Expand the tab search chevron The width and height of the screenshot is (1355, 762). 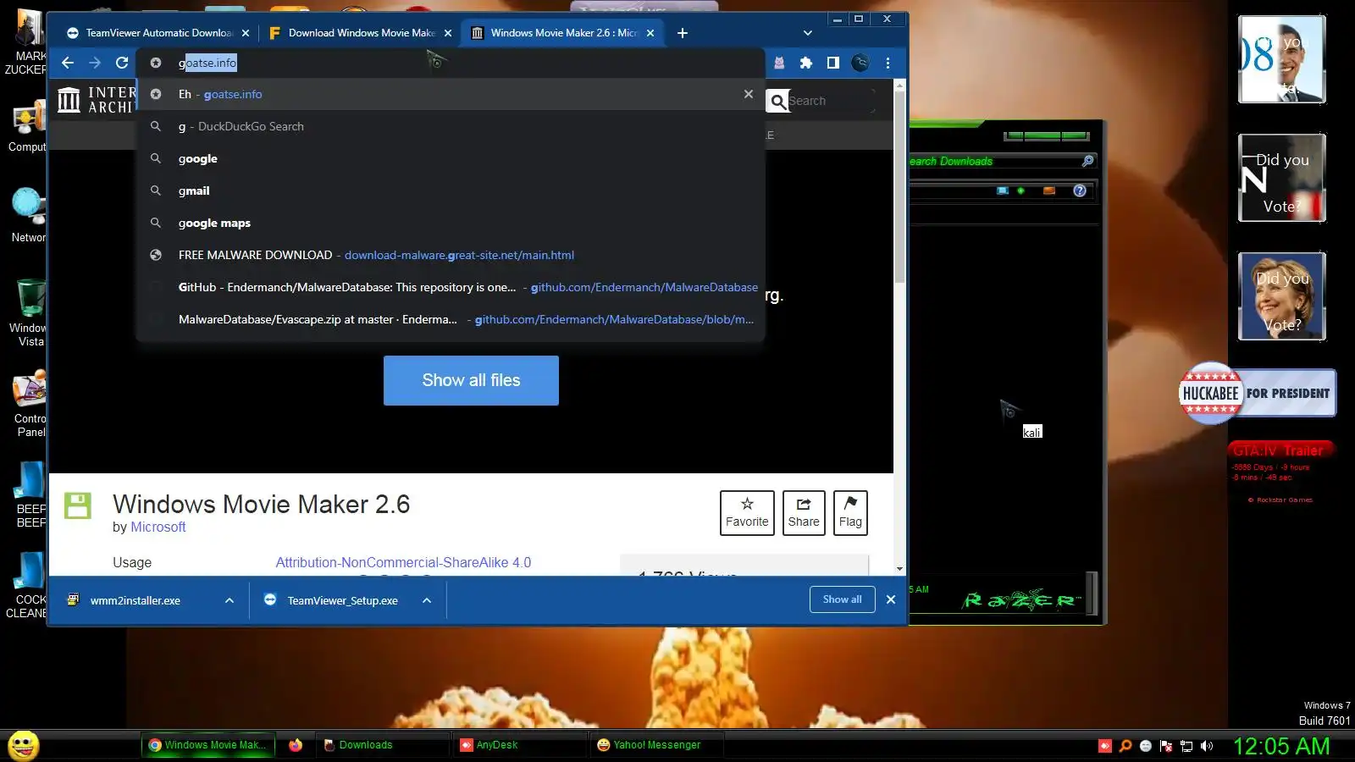(808, 33)
